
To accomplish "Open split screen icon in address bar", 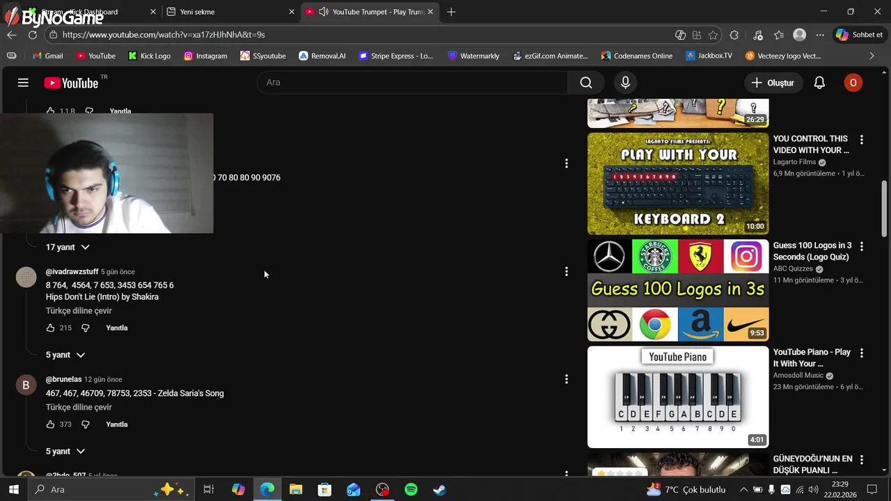I will pyautogui.click(x=697, y=35).
